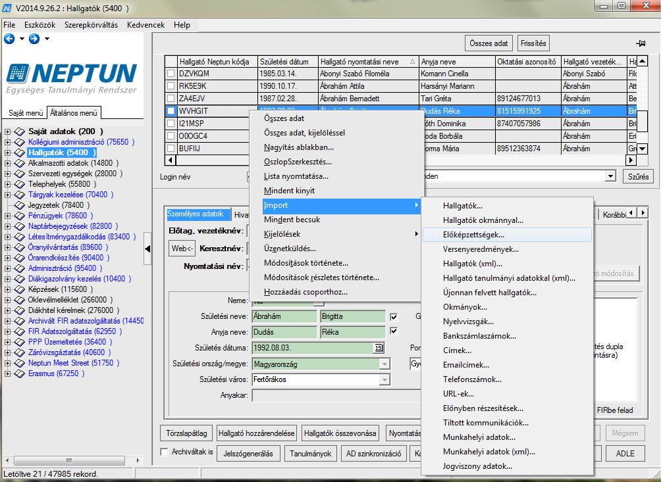Click the Hallgató Neptun kódja column header
Image resolution: width=661 pixels, height=482 pixels.
coord(217,62)
